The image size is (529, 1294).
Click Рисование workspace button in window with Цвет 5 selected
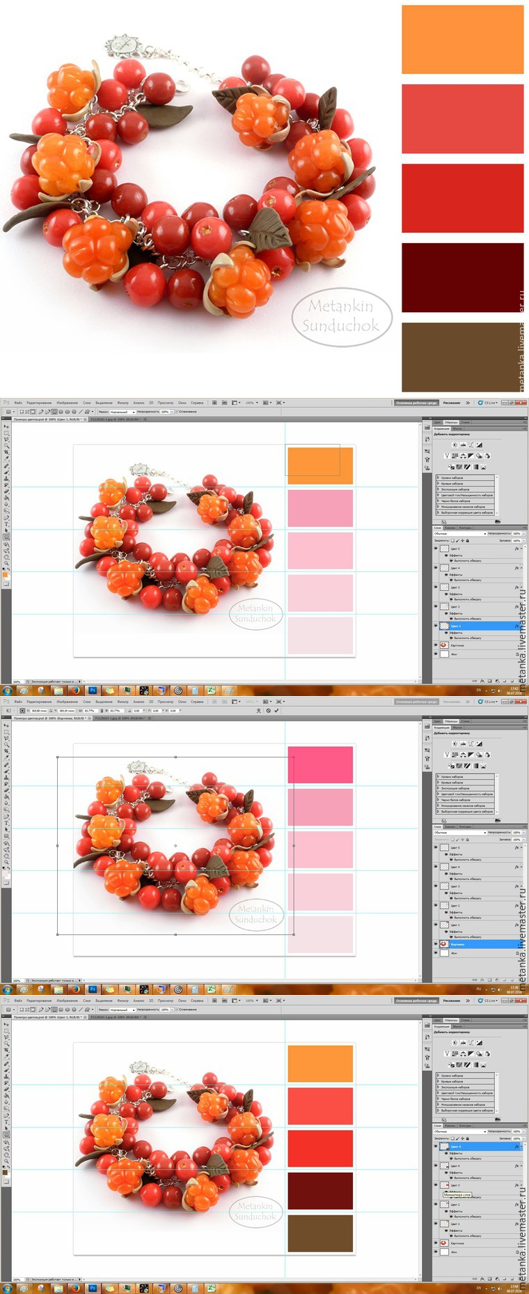(x=452, y=1001)
